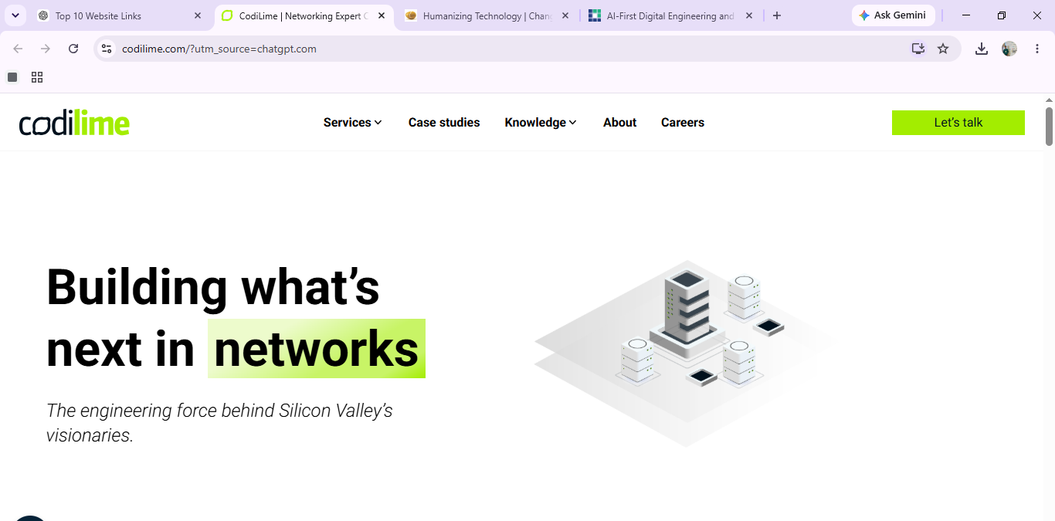Bookmark this page with the star icon

point(943,49)
